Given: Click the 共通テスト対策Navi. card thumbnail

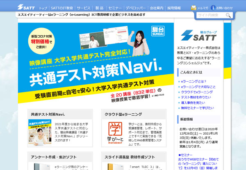Looking at the screenshot, I should click(x=40, y=132).
